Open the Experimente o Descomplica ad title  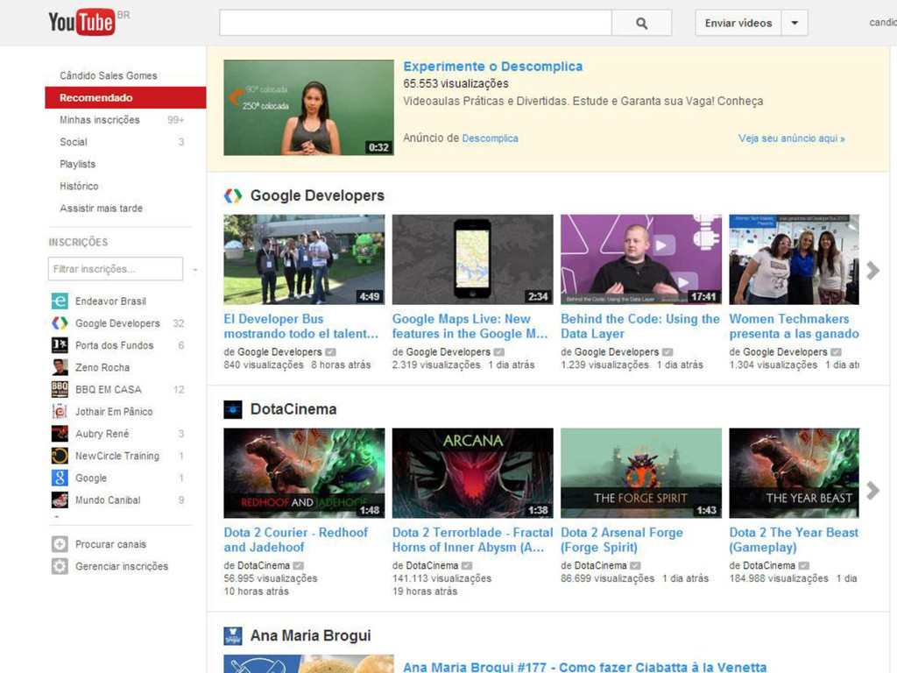click(492, 67)
